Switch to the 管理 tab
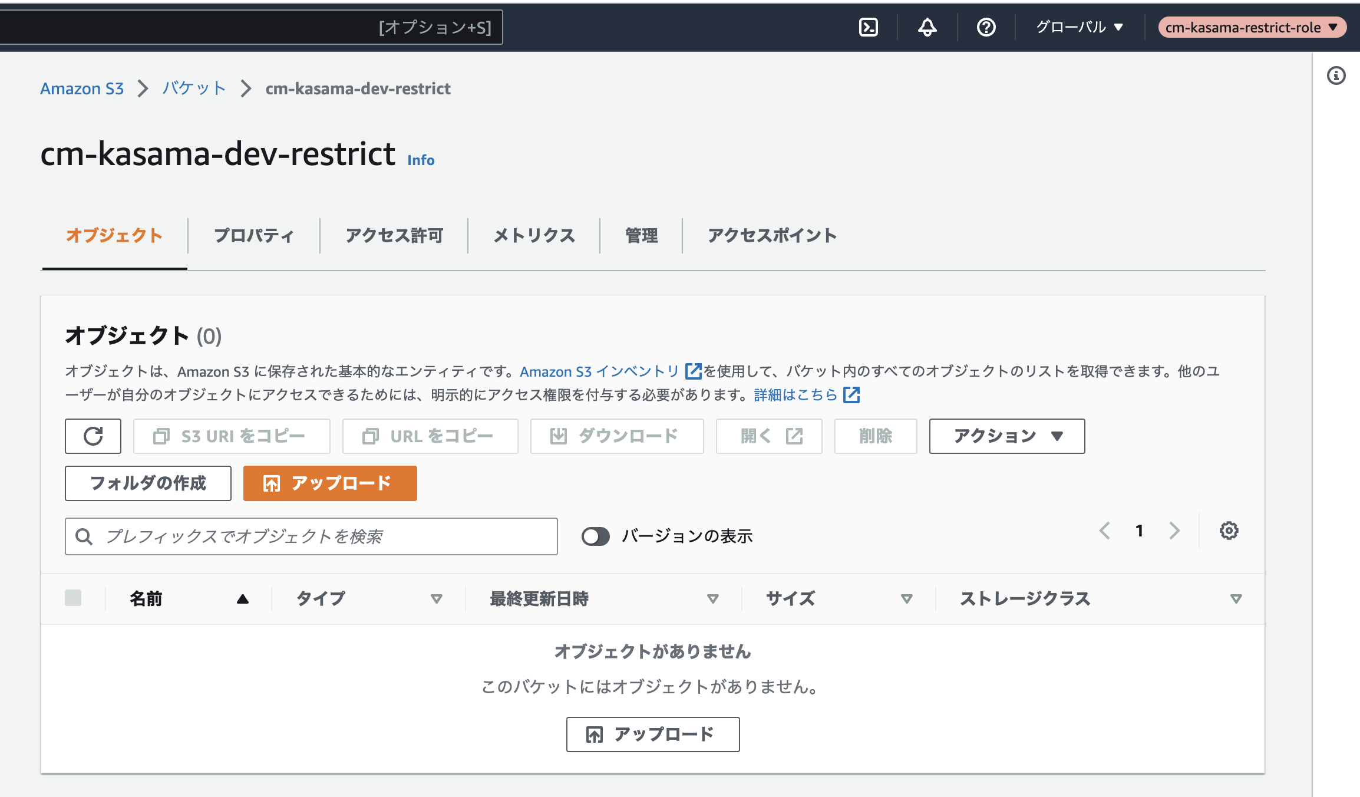1360x797 pixels. point(641,235)
